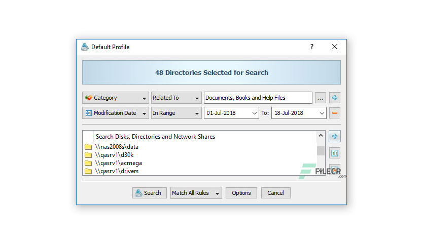Image resolution: width=424 pixels, height=245 pixels.
Task: Open the Category rule type dropdown
Action: click(116, 98)
